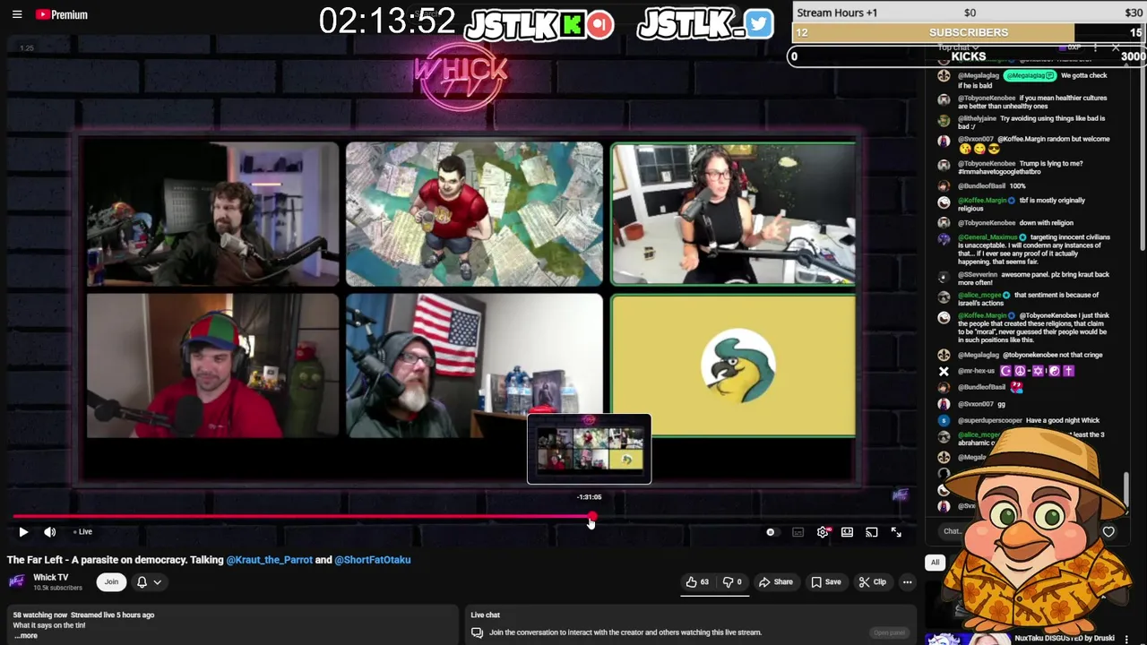Screen dimensions: 1147x645
Task: Jump to Live position in stream
Action: click(x=82, y=532)
